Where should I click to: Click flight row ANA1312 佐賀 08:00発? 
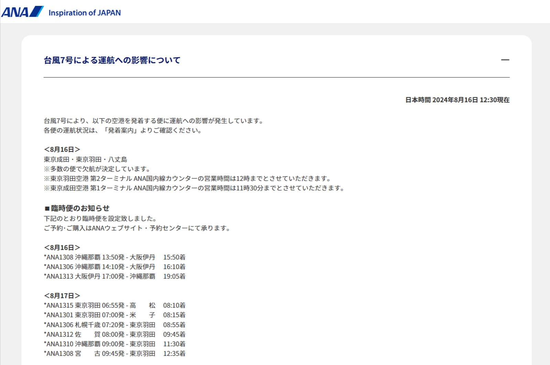coord(114,334)
